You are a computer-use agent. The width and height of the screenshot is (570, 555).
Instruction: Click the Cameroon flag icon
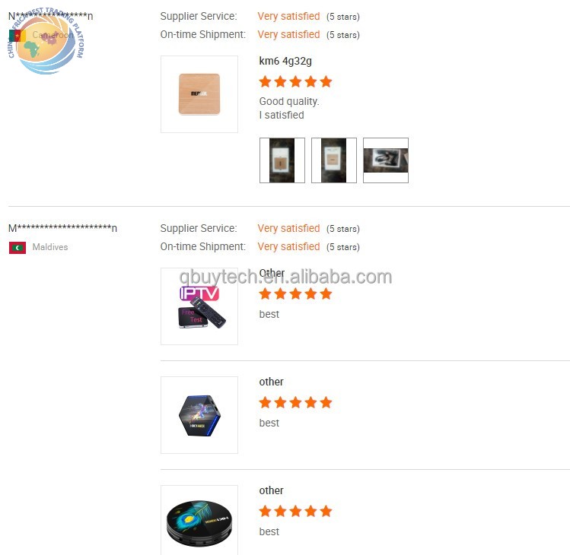pos(17,36)
